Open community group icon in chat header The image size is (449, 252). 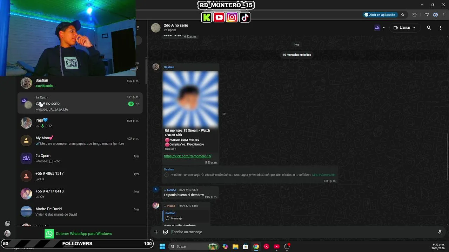click(x=377, y=28)
